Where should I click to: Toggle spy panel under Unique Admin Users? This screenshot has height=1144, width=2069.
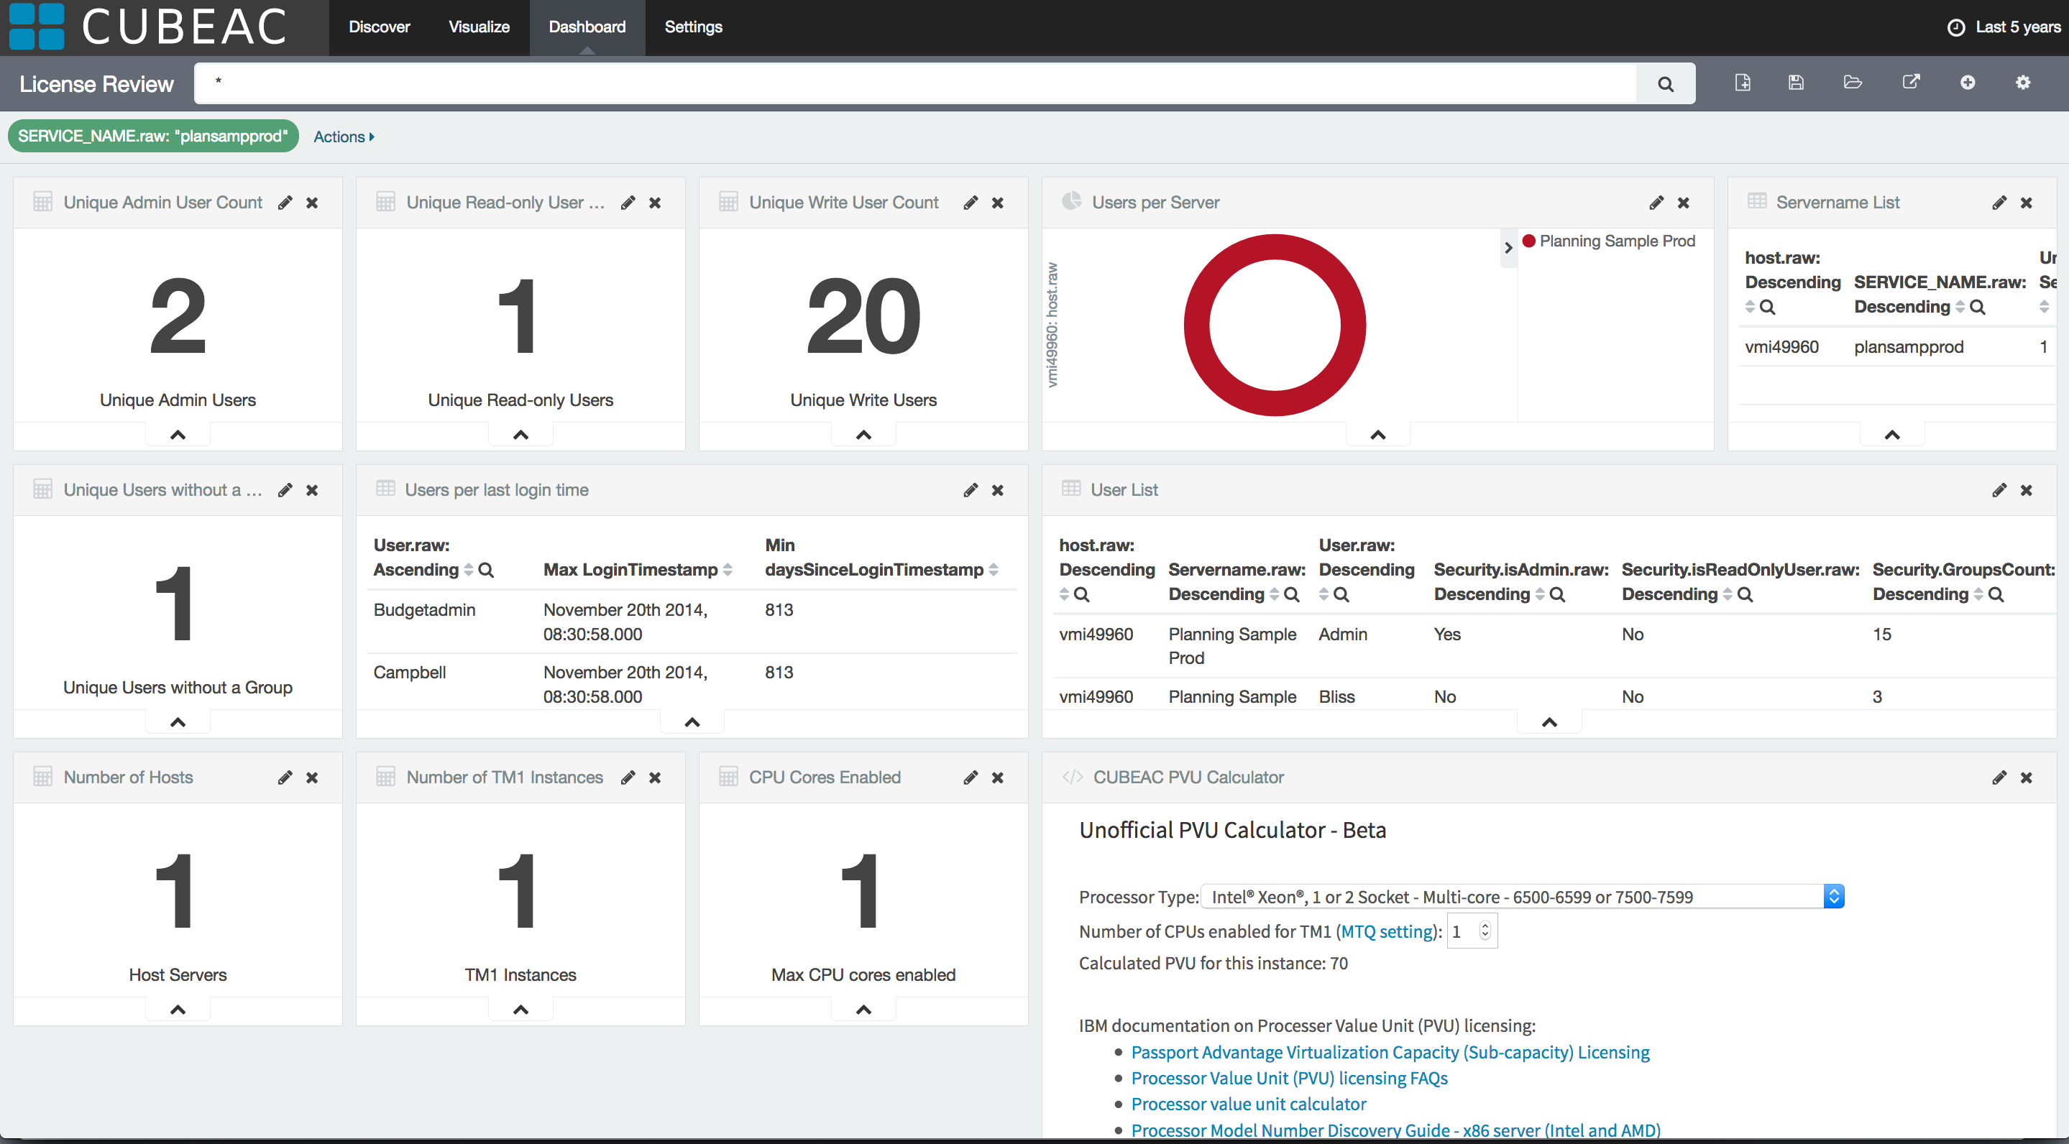click(x=178, y=435)
